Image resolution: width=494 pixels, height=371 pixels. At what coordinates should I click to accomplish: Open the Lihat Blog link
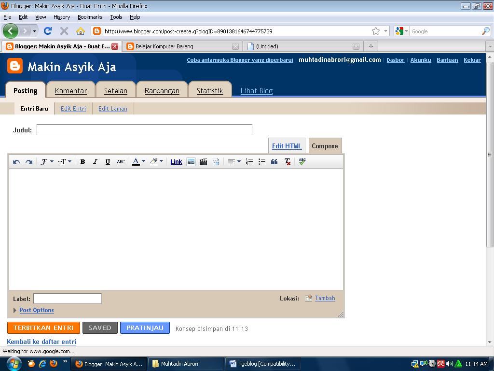point(257,91)
